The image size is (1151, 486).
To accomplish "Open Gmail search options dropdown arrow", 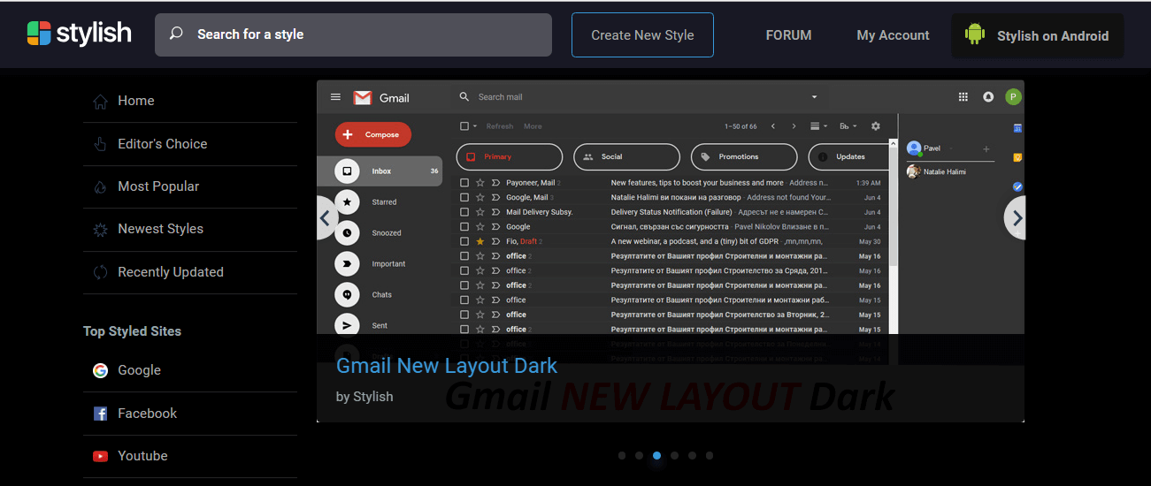I will (x=814, y=97).
